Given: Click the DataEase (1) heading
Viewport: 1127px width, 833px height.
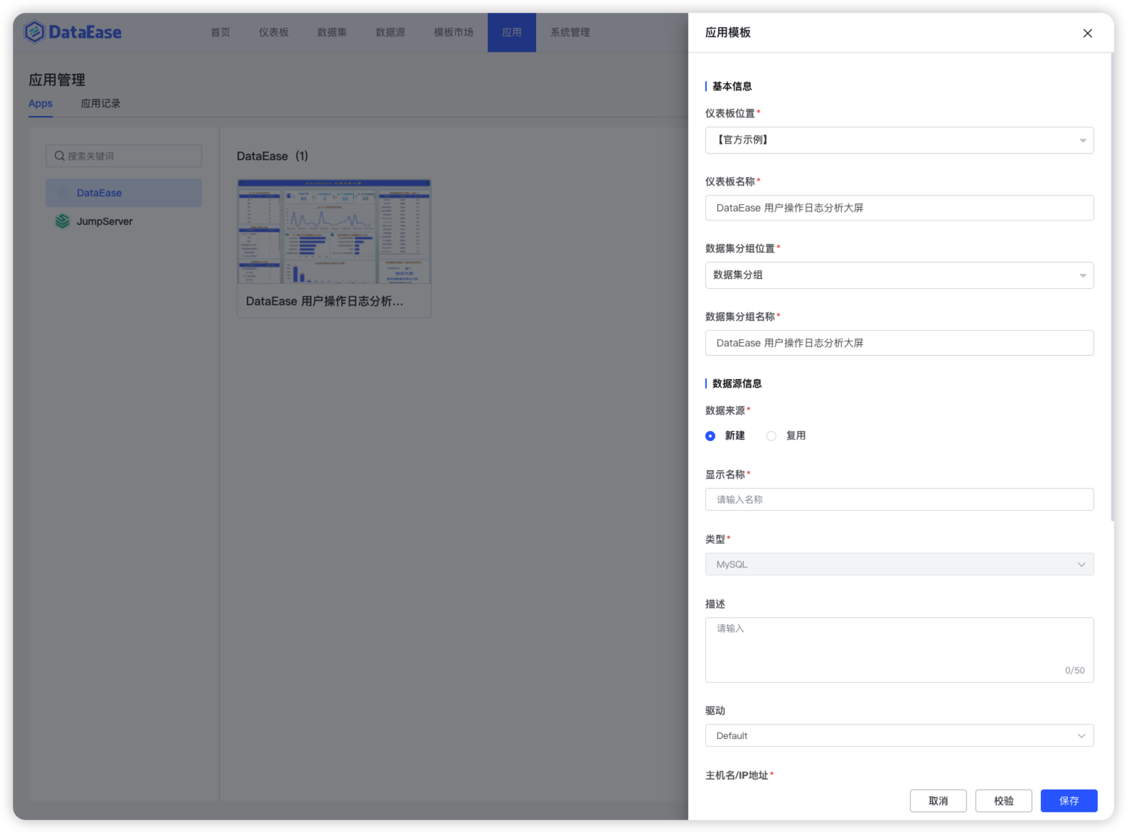Looking at the screenshot, I should pyautogui.click(x=272, y=156).
